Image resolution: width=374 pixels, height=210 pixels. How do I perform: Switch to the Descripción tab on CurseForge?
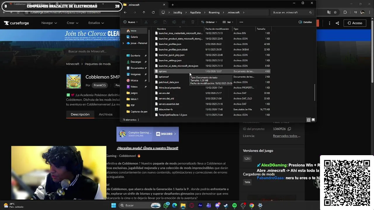point(80,114)
